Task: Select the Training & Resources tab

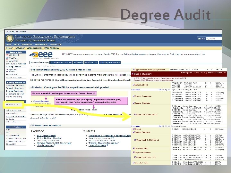Action: [x=110, y=62]
